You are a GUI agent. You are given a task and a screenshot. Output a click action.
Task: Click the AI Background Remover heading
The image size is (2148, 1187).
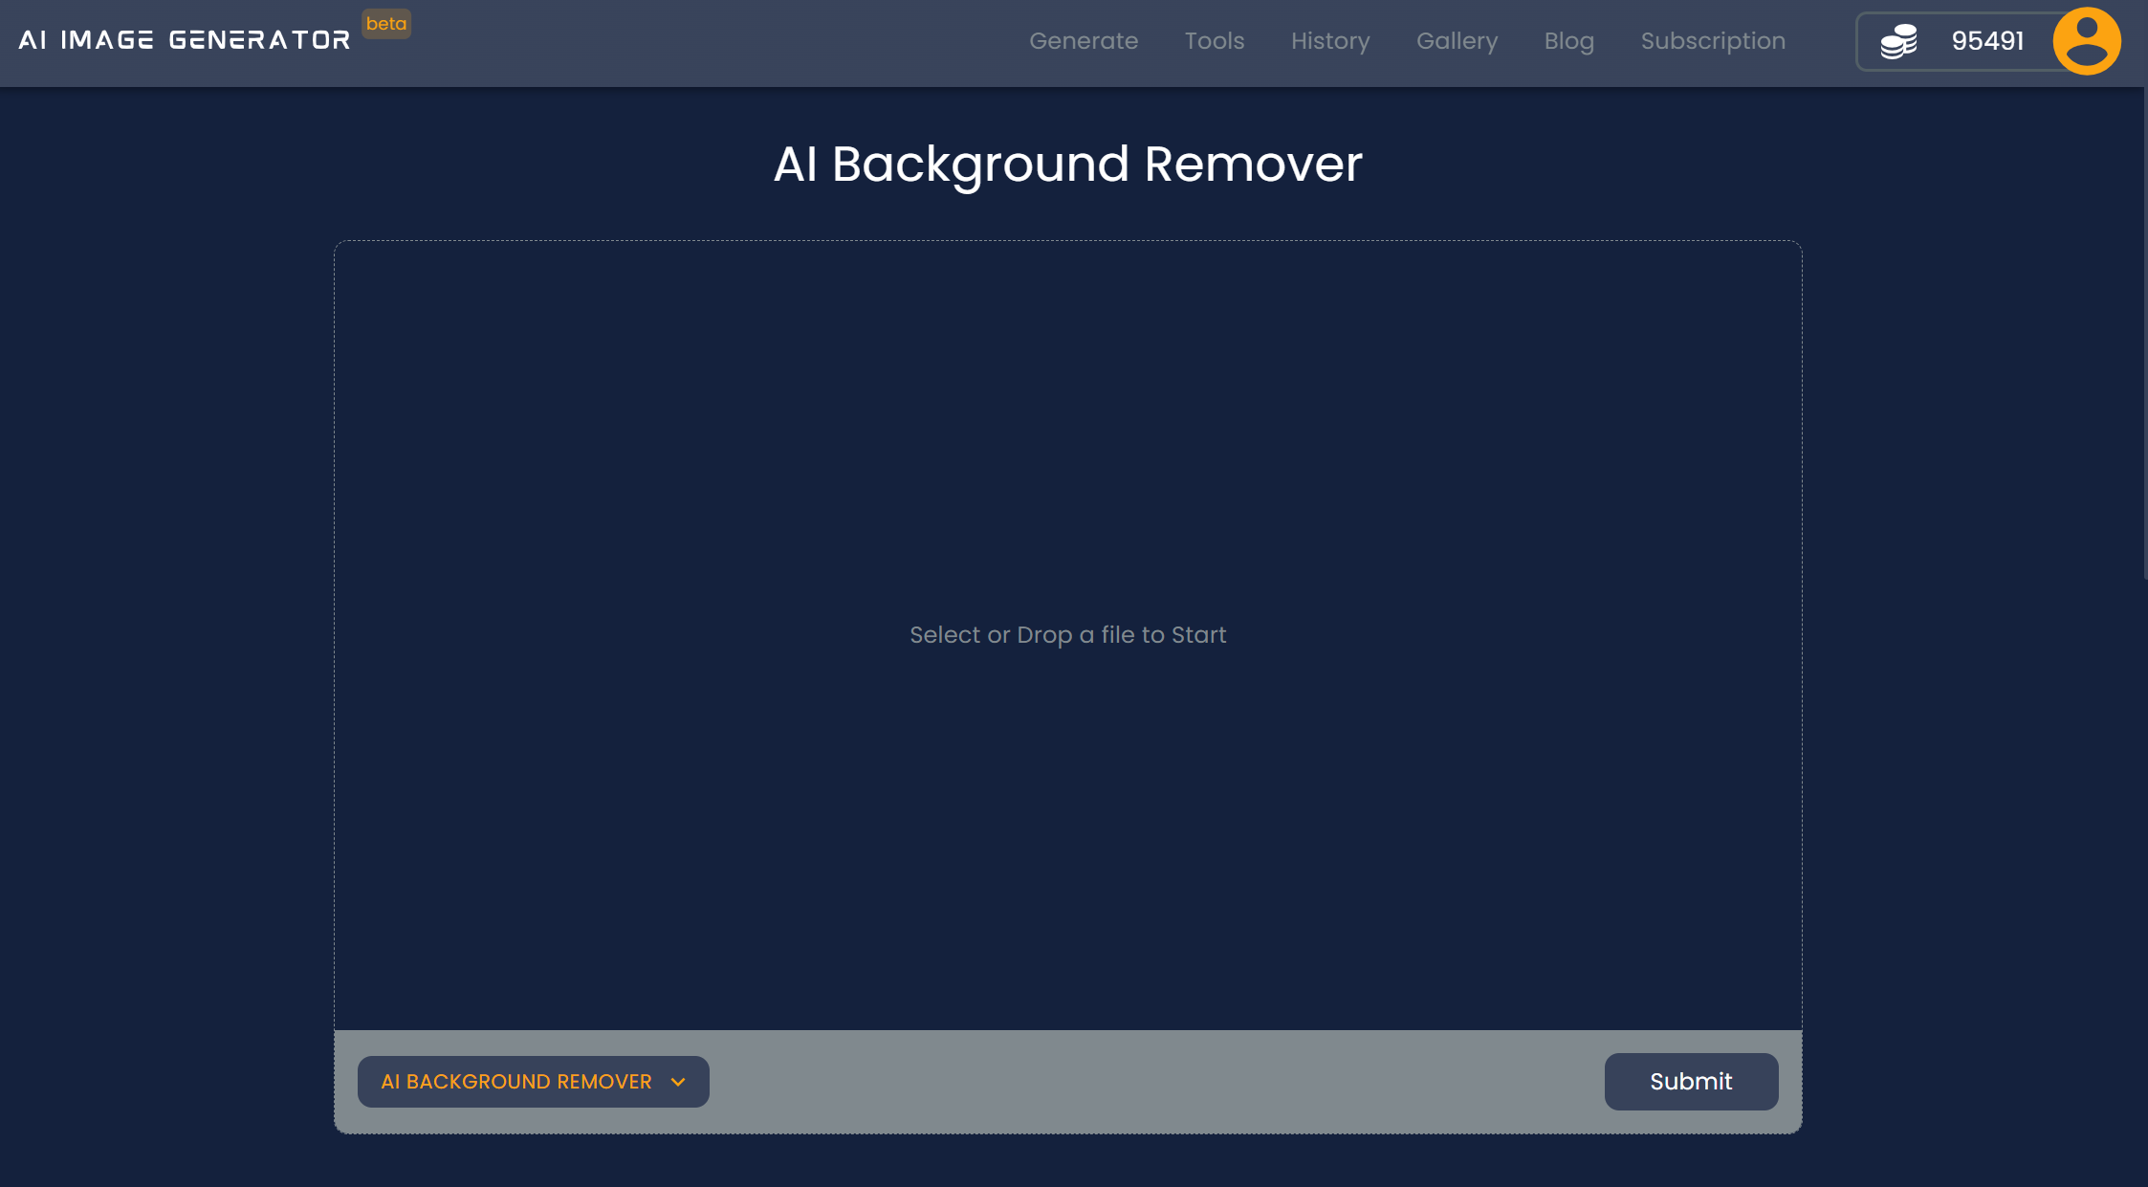point(1067,164)
